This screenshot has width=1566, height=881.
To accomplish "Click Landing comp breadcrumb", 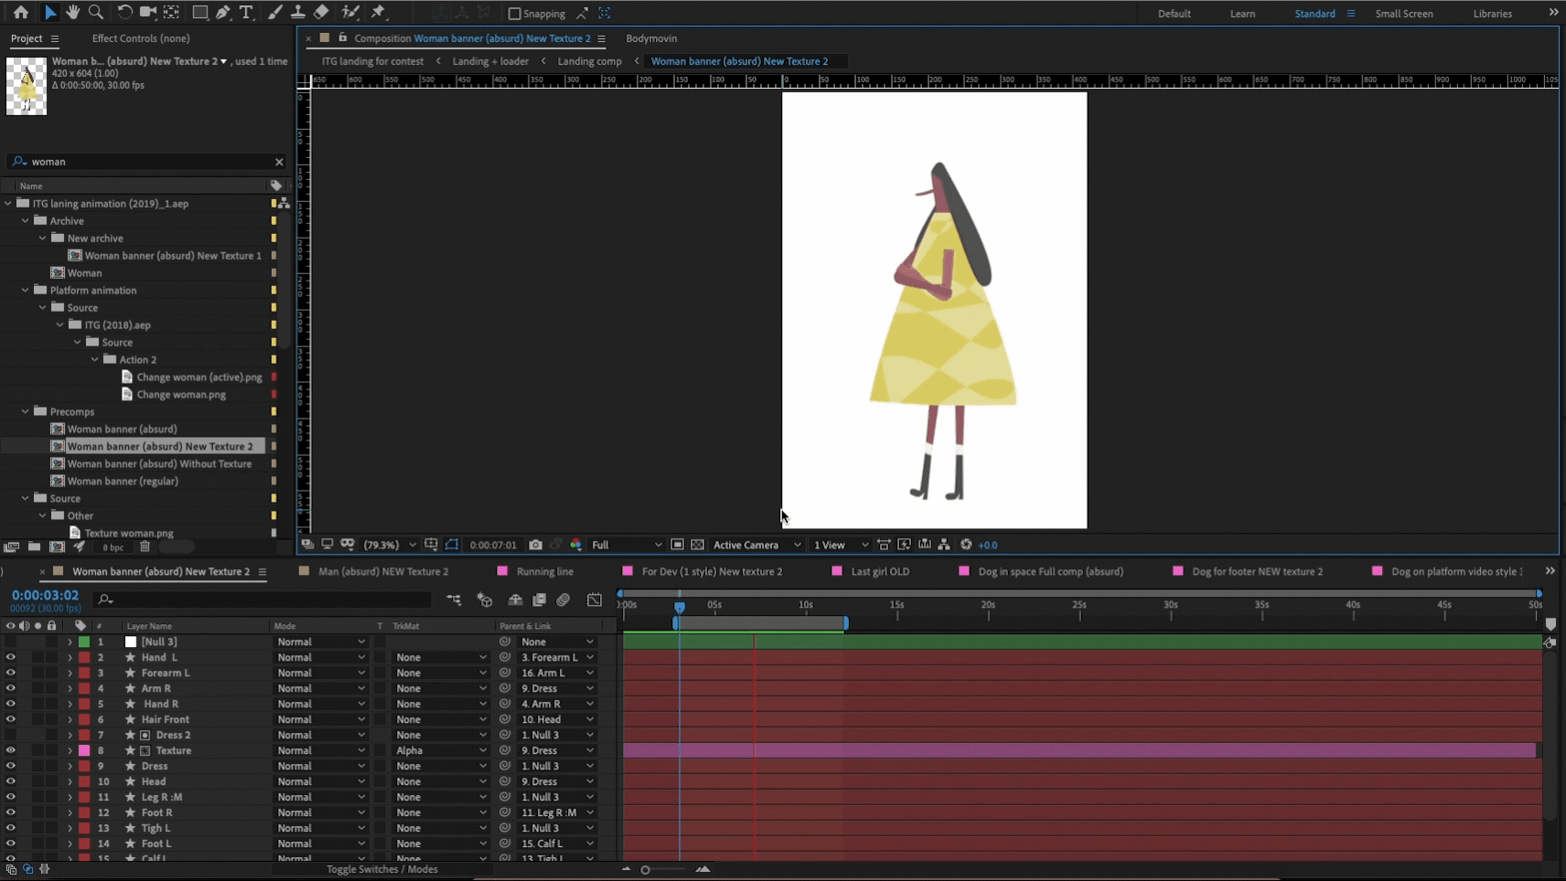I will coord(589,61).
